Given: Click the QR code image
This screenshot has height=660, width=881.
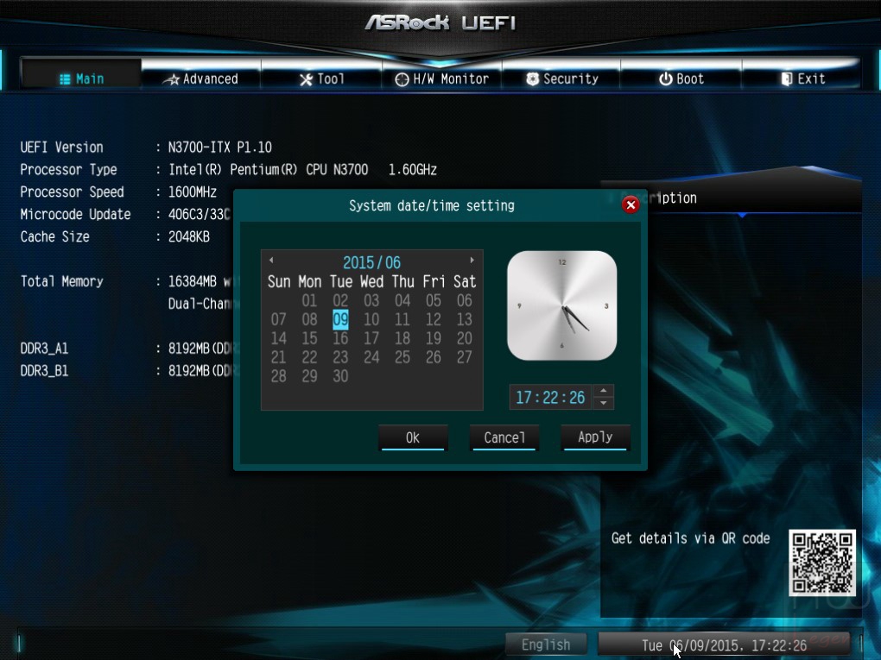Looking at the screenshot, I should pos(822,563).
